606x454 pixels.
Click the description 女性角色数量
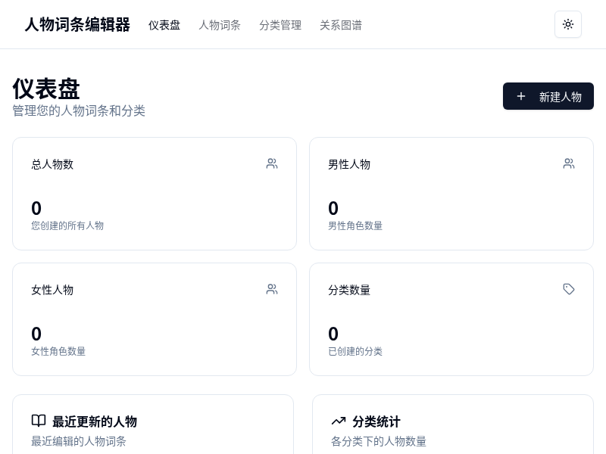[x=58, y=351]
